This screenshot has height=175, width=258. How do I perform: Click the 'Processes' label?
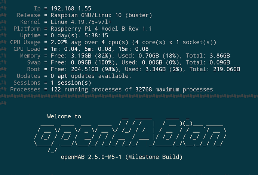pos(25,89)
